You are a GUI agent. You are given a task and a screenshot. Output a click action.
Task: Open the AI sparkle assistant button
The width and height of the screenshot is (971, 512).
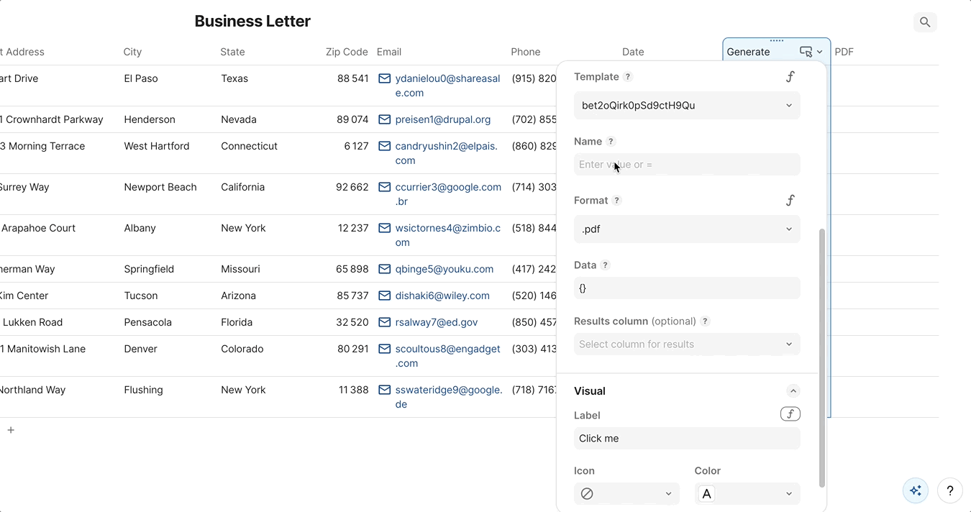916,490
